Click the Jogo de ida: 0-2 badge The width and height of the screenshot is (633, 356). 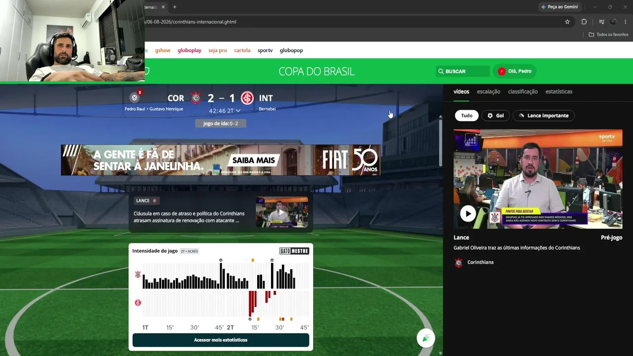(x=221, y=124)
